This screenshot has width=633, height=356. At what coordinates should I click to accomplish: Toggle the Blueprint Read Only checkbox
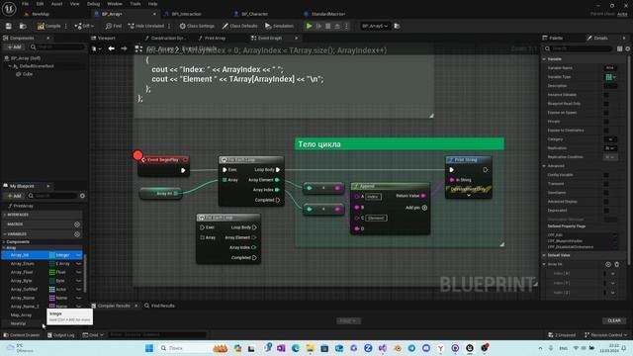(606, 104)
